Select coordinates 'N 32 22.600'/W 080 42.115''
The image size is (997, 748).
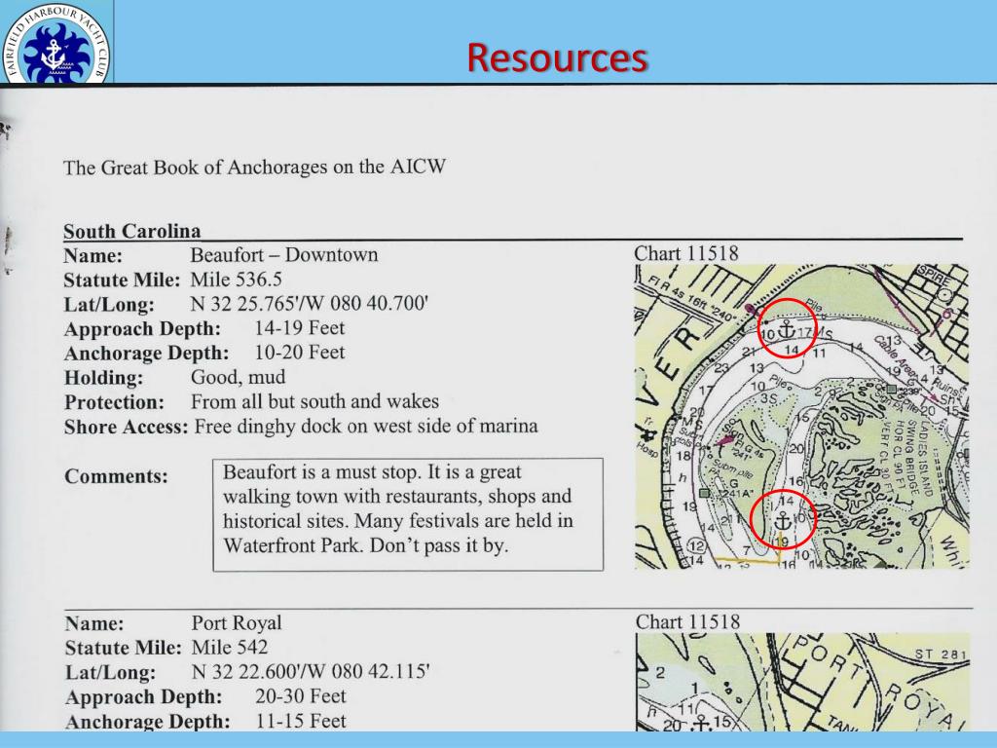(311, 672)
